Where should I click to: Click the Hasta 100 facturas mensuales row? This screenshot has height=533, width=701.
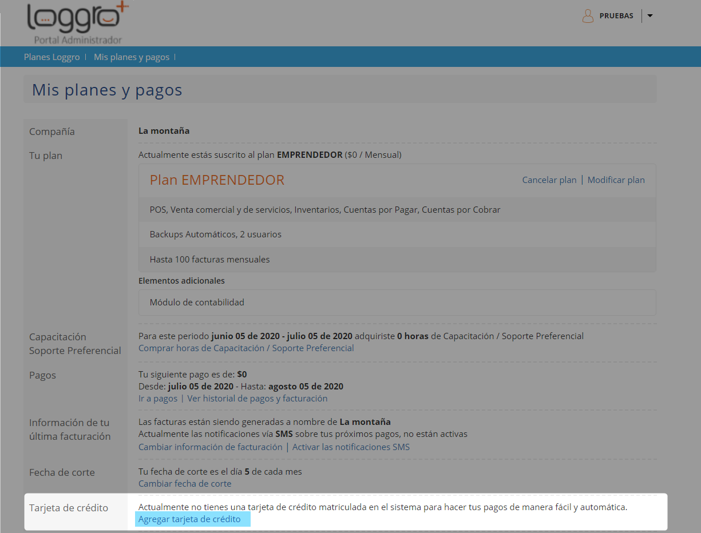click(x=209, y=260)
